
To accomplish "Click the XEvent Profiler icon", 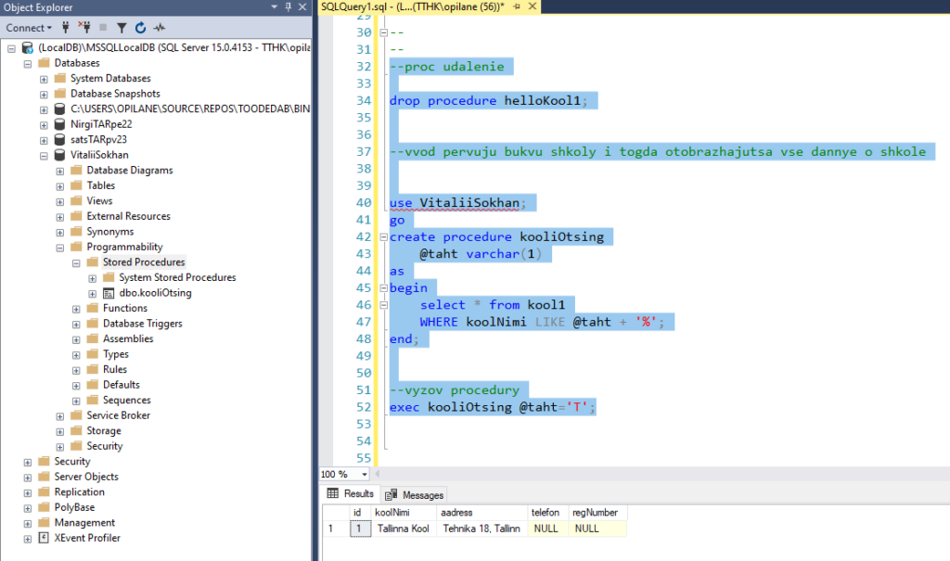I will pyautogui.click(x=44, y=538).
